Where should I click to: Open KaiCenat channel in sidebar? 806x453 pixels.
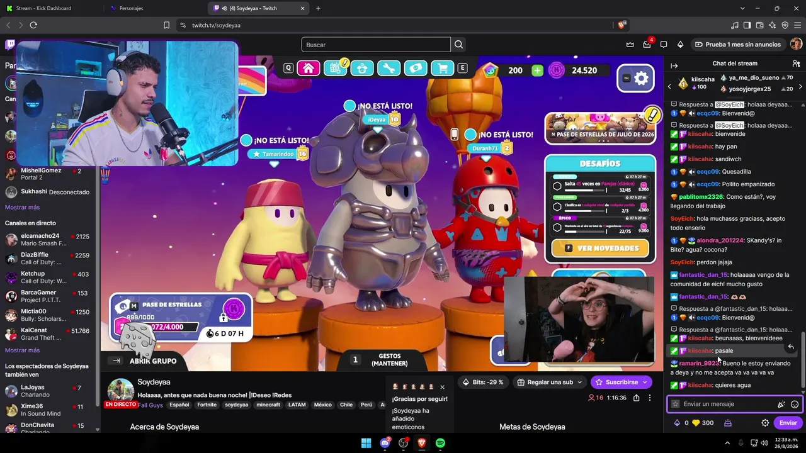pyautogui.click(x=47, y=334)
